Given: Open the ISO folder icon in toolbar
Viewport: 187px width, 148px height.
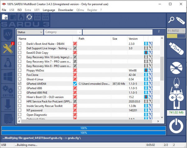Looking at the screenshot, I should (x=5, y=17).
